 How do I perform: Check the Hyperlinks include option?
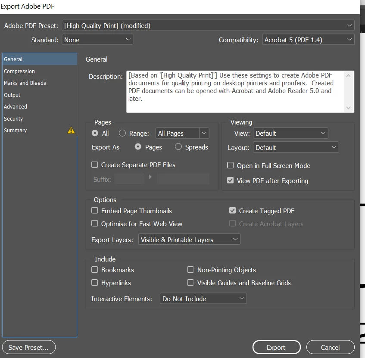coord(94,283)
